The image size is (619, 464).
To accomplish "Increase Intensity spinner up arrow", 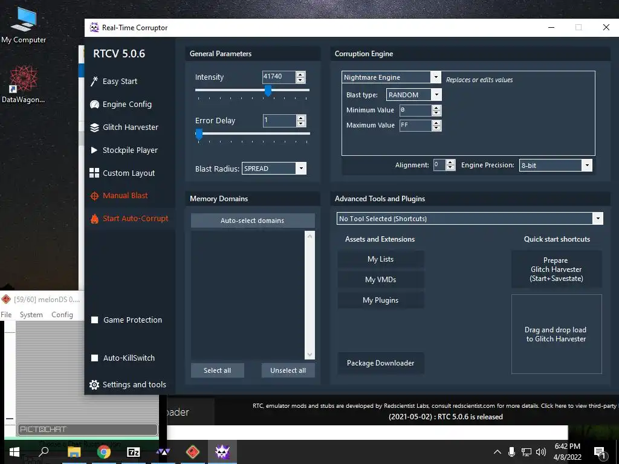I will pos(300,74).
